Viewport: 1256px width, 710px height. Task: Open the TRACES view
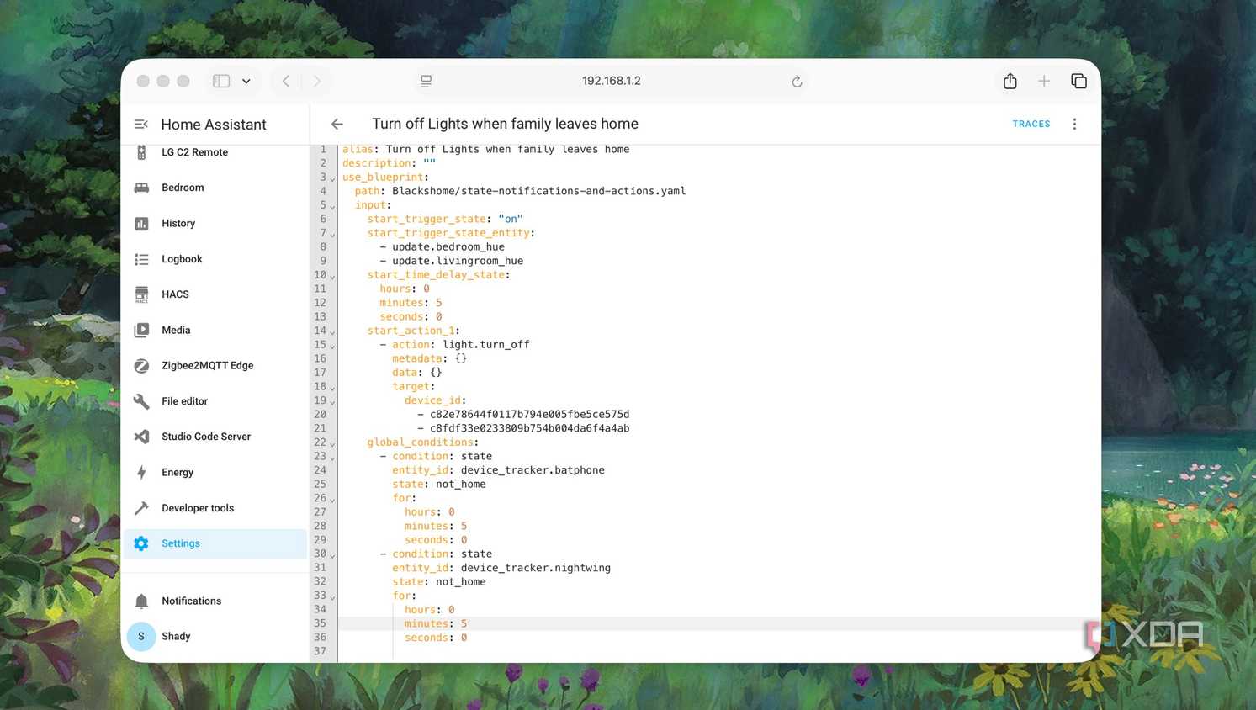pos(1031,125)
